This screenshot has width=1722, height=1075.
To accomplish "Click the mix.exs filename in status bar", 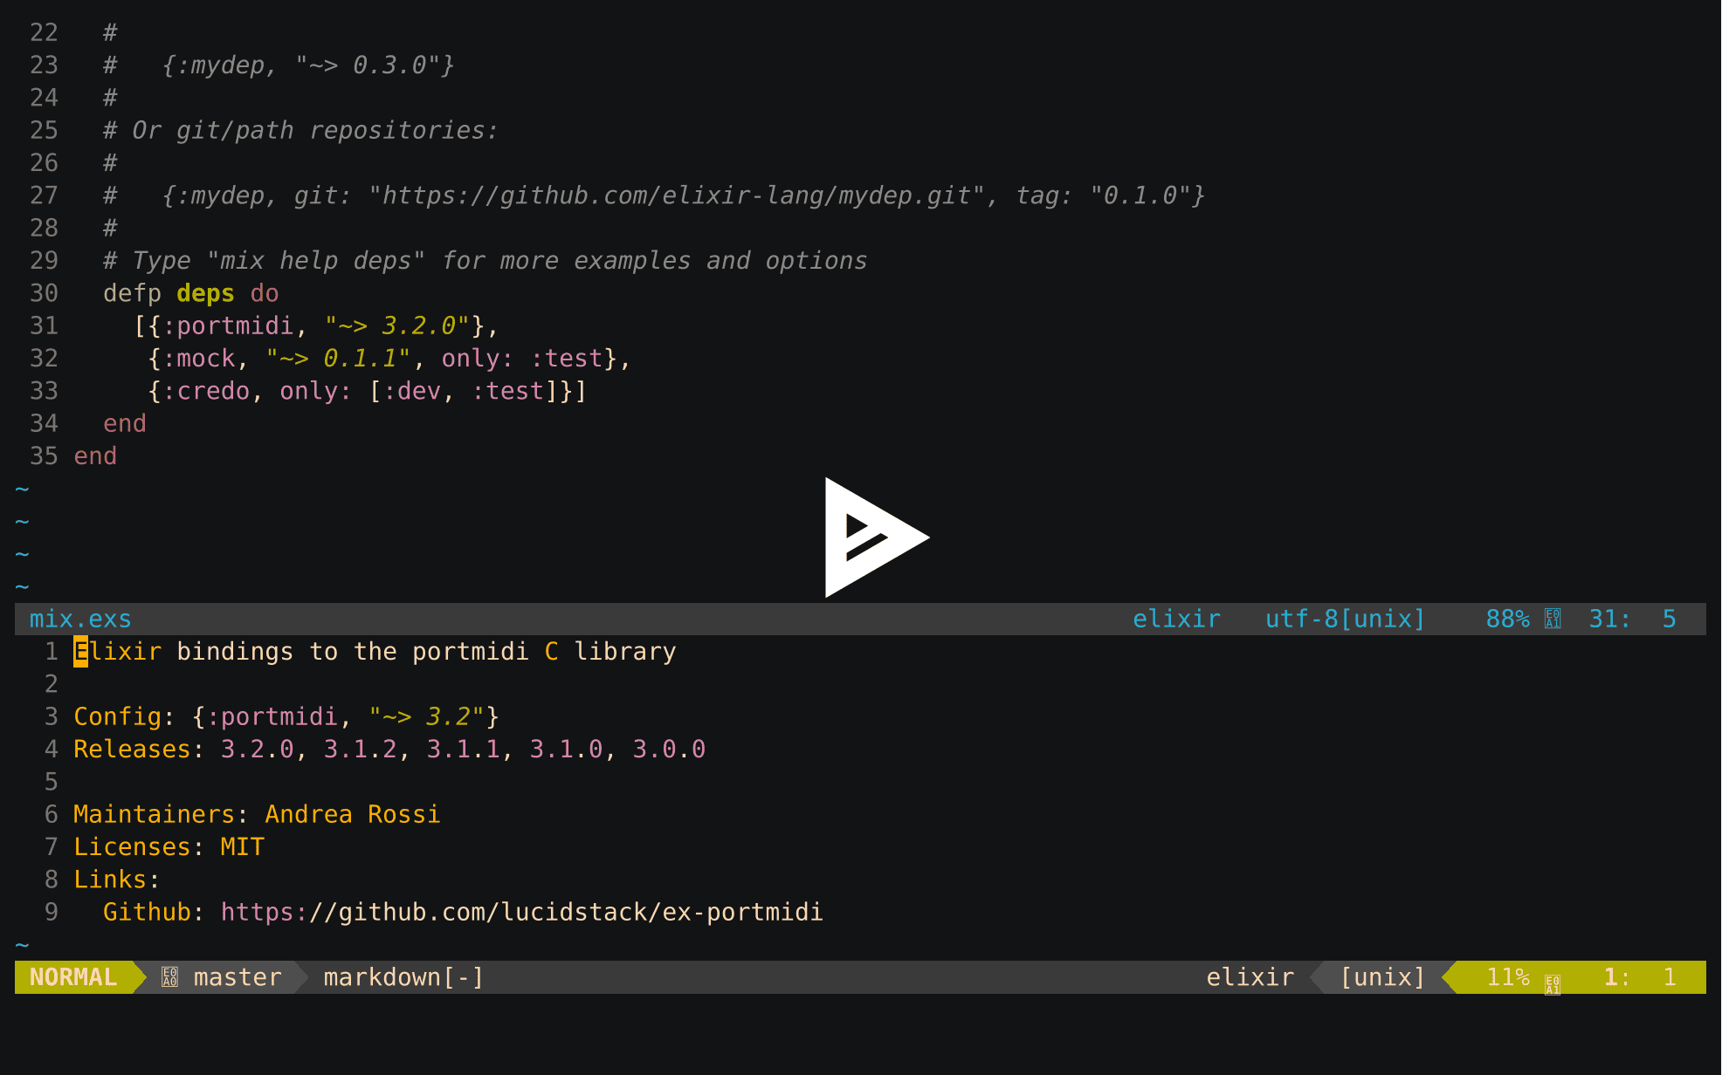I will point(80,619).
